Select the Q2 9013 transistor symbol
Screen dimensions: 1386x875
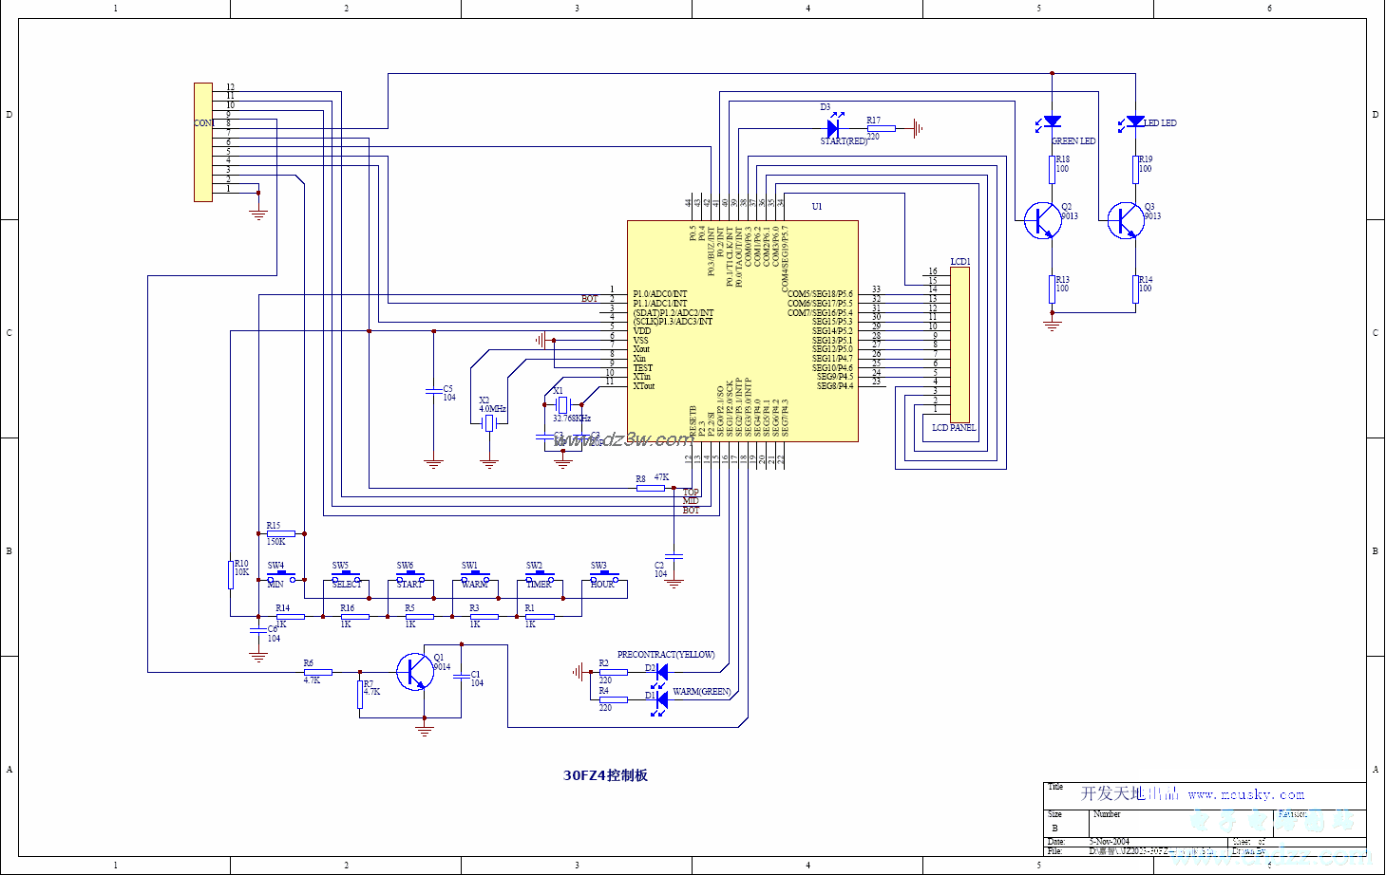1043,220
